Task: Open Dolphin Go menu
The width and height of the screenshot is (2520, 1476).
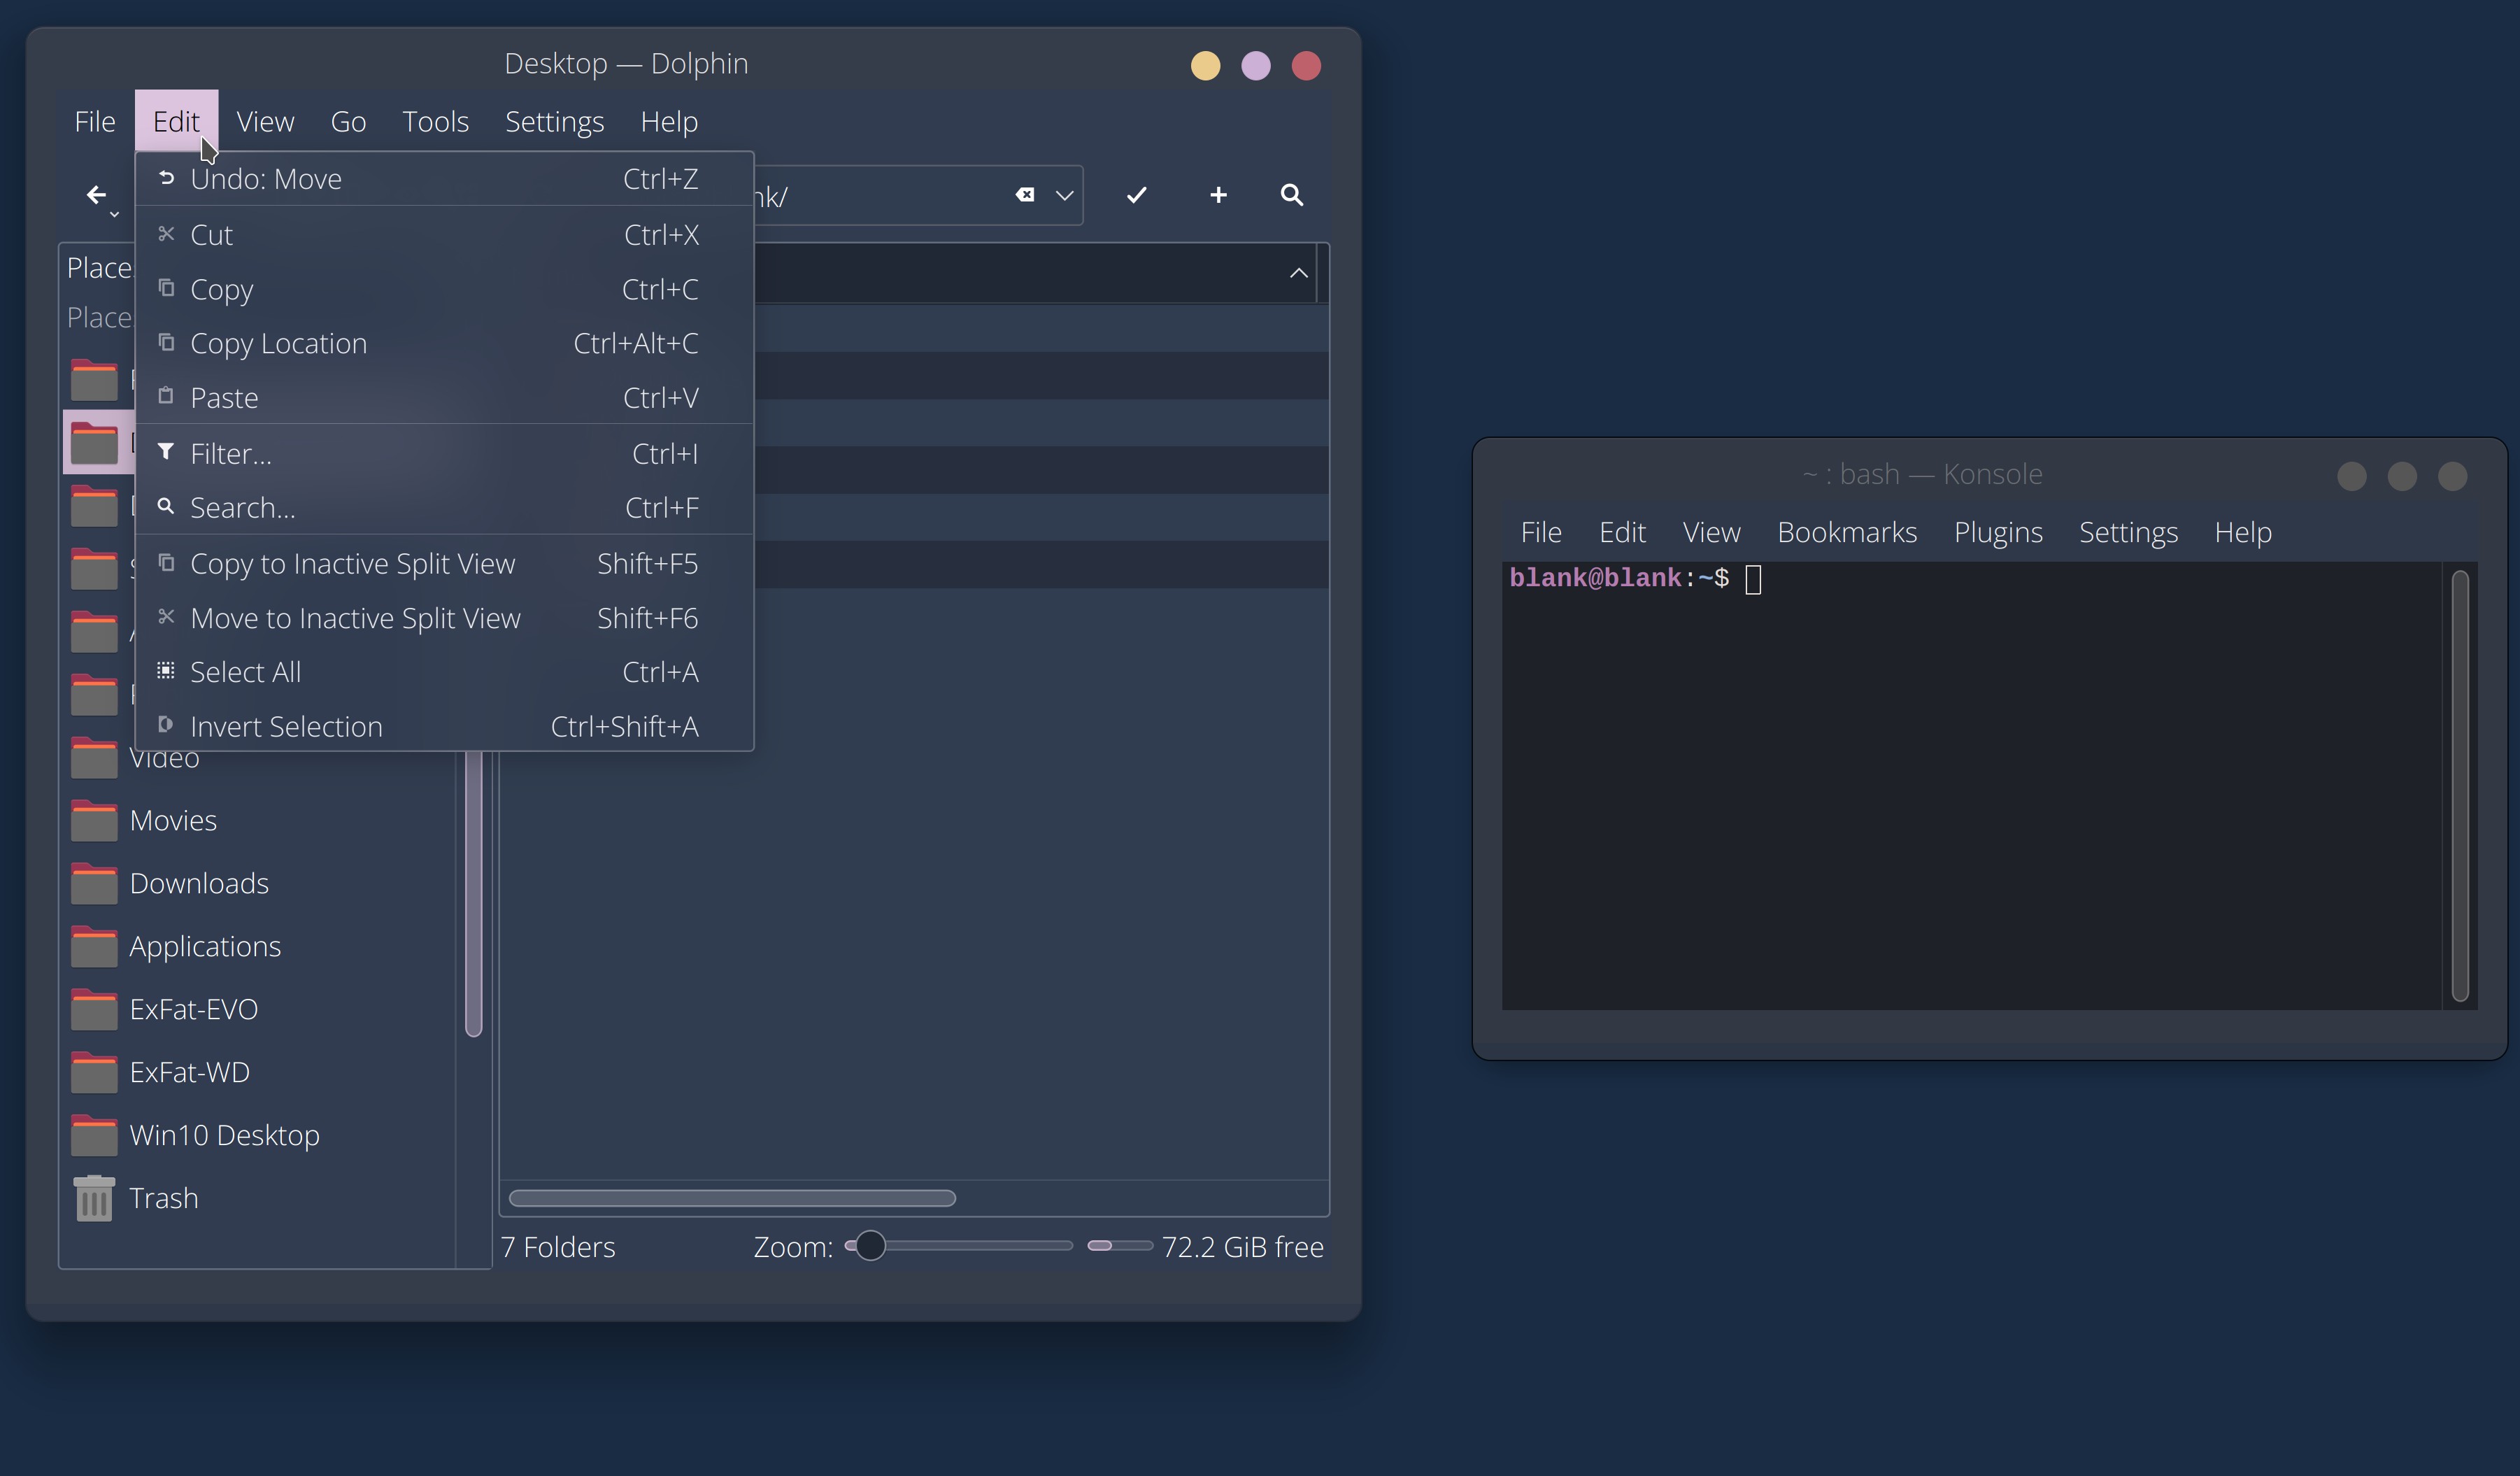Action: pos(348,121)
